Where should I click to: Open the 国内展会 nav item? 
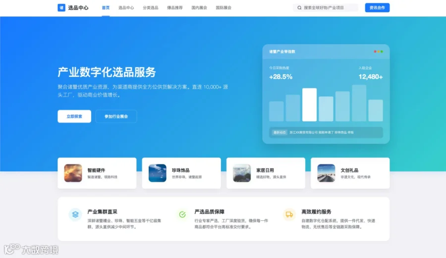199,7
